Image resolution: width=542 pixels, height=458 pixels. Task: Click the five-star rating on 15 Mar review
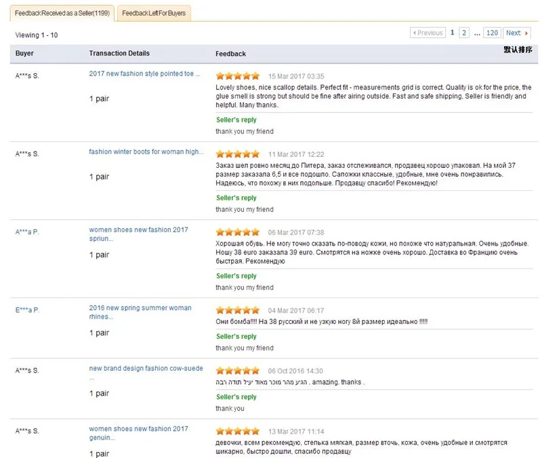pos(237,76)
